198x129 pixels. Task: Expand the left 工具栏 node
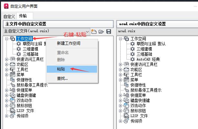click(6, 70)
